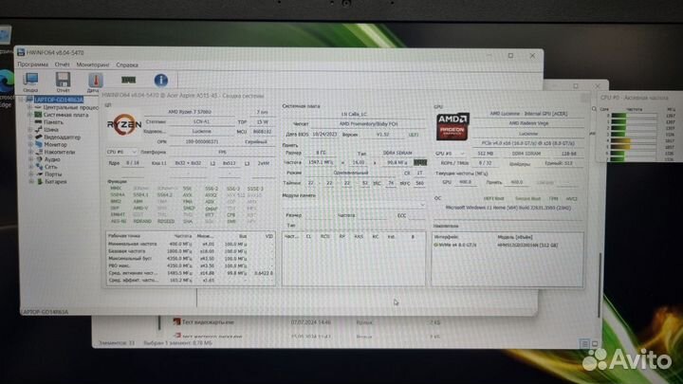Click the Максимальный буст row in CPU table
The width and height of the screenshot is (683, 384).
click(x=191, y=259)
